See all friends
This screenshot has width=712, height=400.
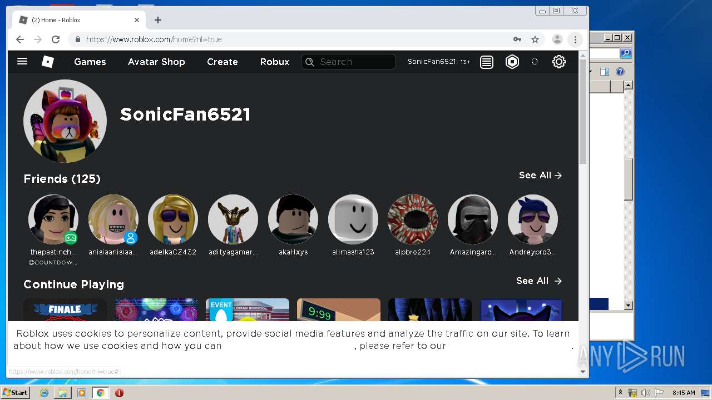point(540,175)
